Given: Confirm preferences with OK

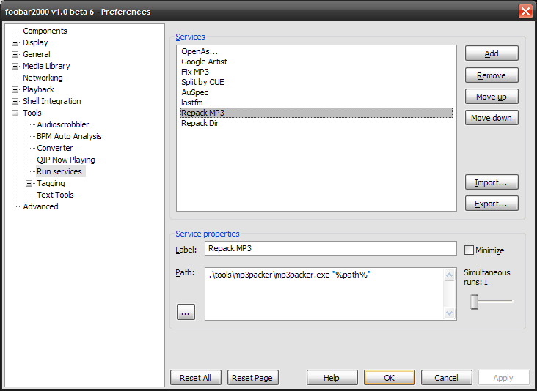Looking at the screenshot, I should click(x=389, y=378).
